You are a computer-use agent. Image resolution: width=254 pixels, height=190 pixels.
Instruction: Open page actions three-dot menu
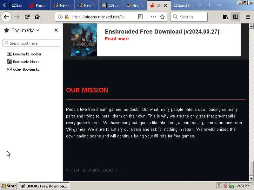click(x=153, y=17)
